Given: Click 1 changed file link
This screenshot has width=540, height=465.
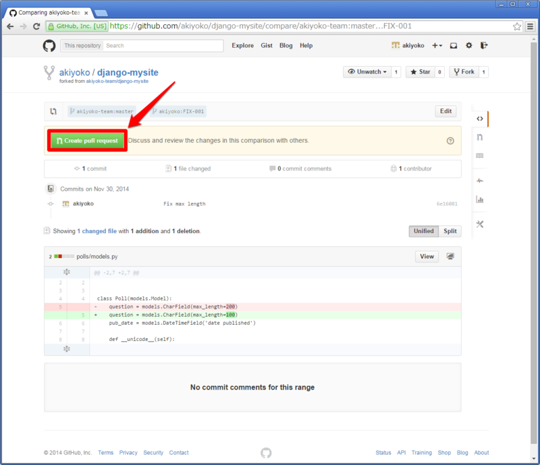Looking at the screenshot, I should 97,231.
